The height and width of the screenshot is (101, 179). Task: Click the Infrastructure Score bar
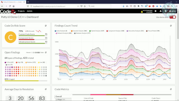33,43
